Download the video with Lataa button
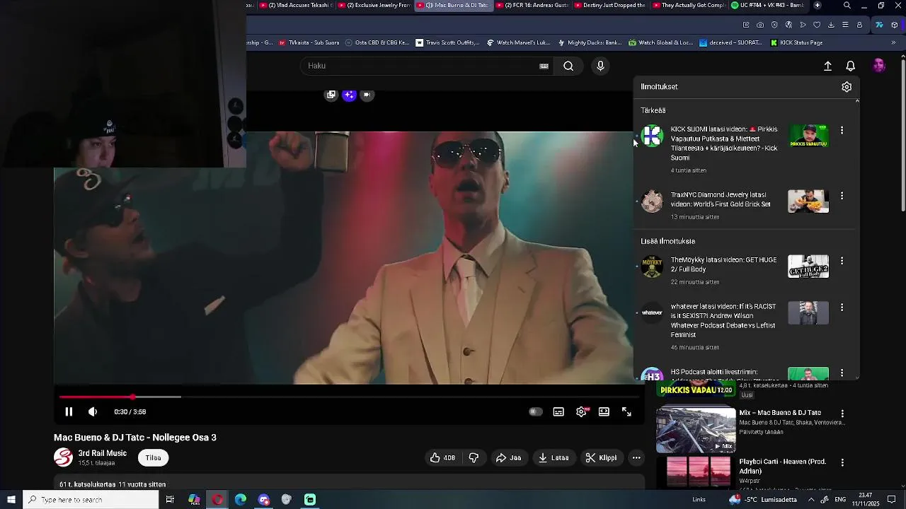 click(x=554, y=457)
